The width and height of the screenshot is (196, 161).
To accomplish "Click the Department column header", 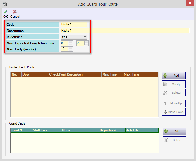I will tap(112, 130).
